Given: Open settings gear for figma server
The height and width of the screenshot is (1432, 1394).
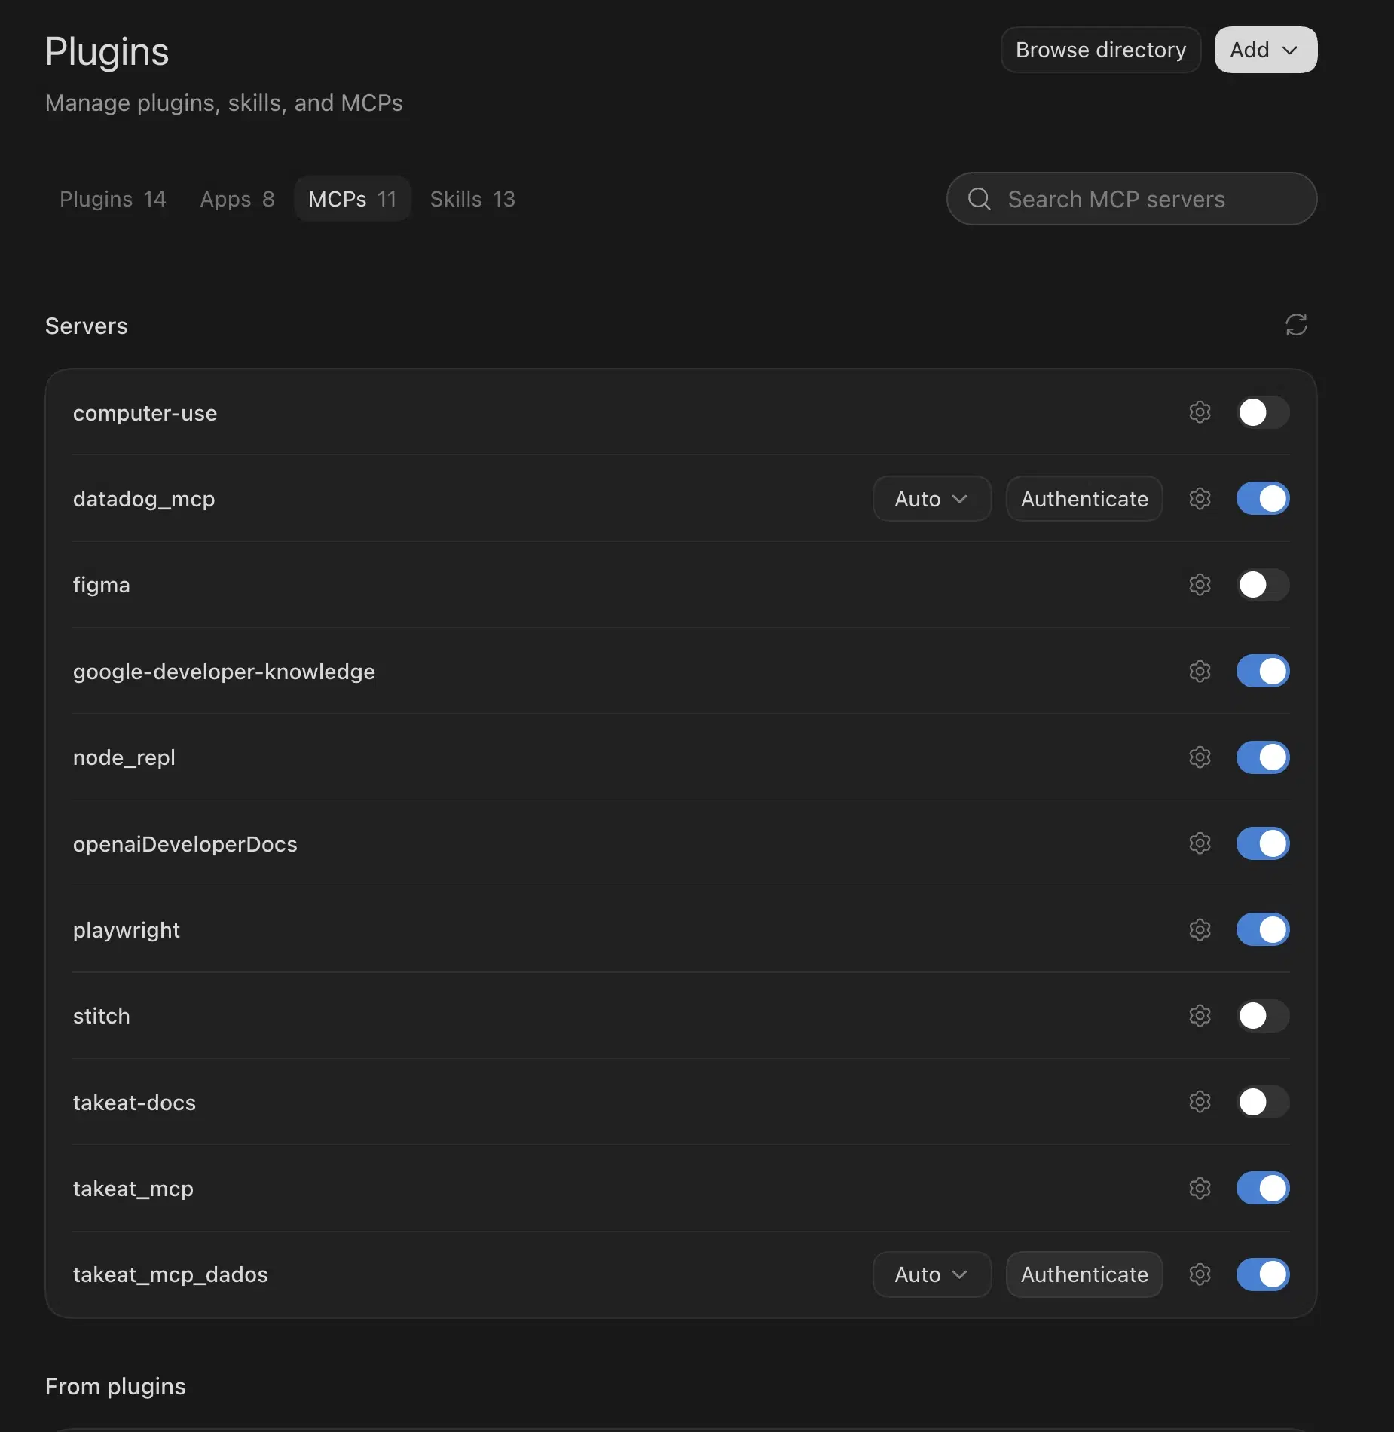Looking at the screenshot, I should pyautogui.click(x=1200, y=584).
